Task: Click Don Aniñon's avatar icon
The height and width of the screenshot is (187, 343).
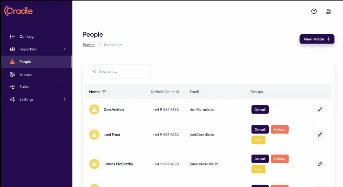Action: coord(94,109)
